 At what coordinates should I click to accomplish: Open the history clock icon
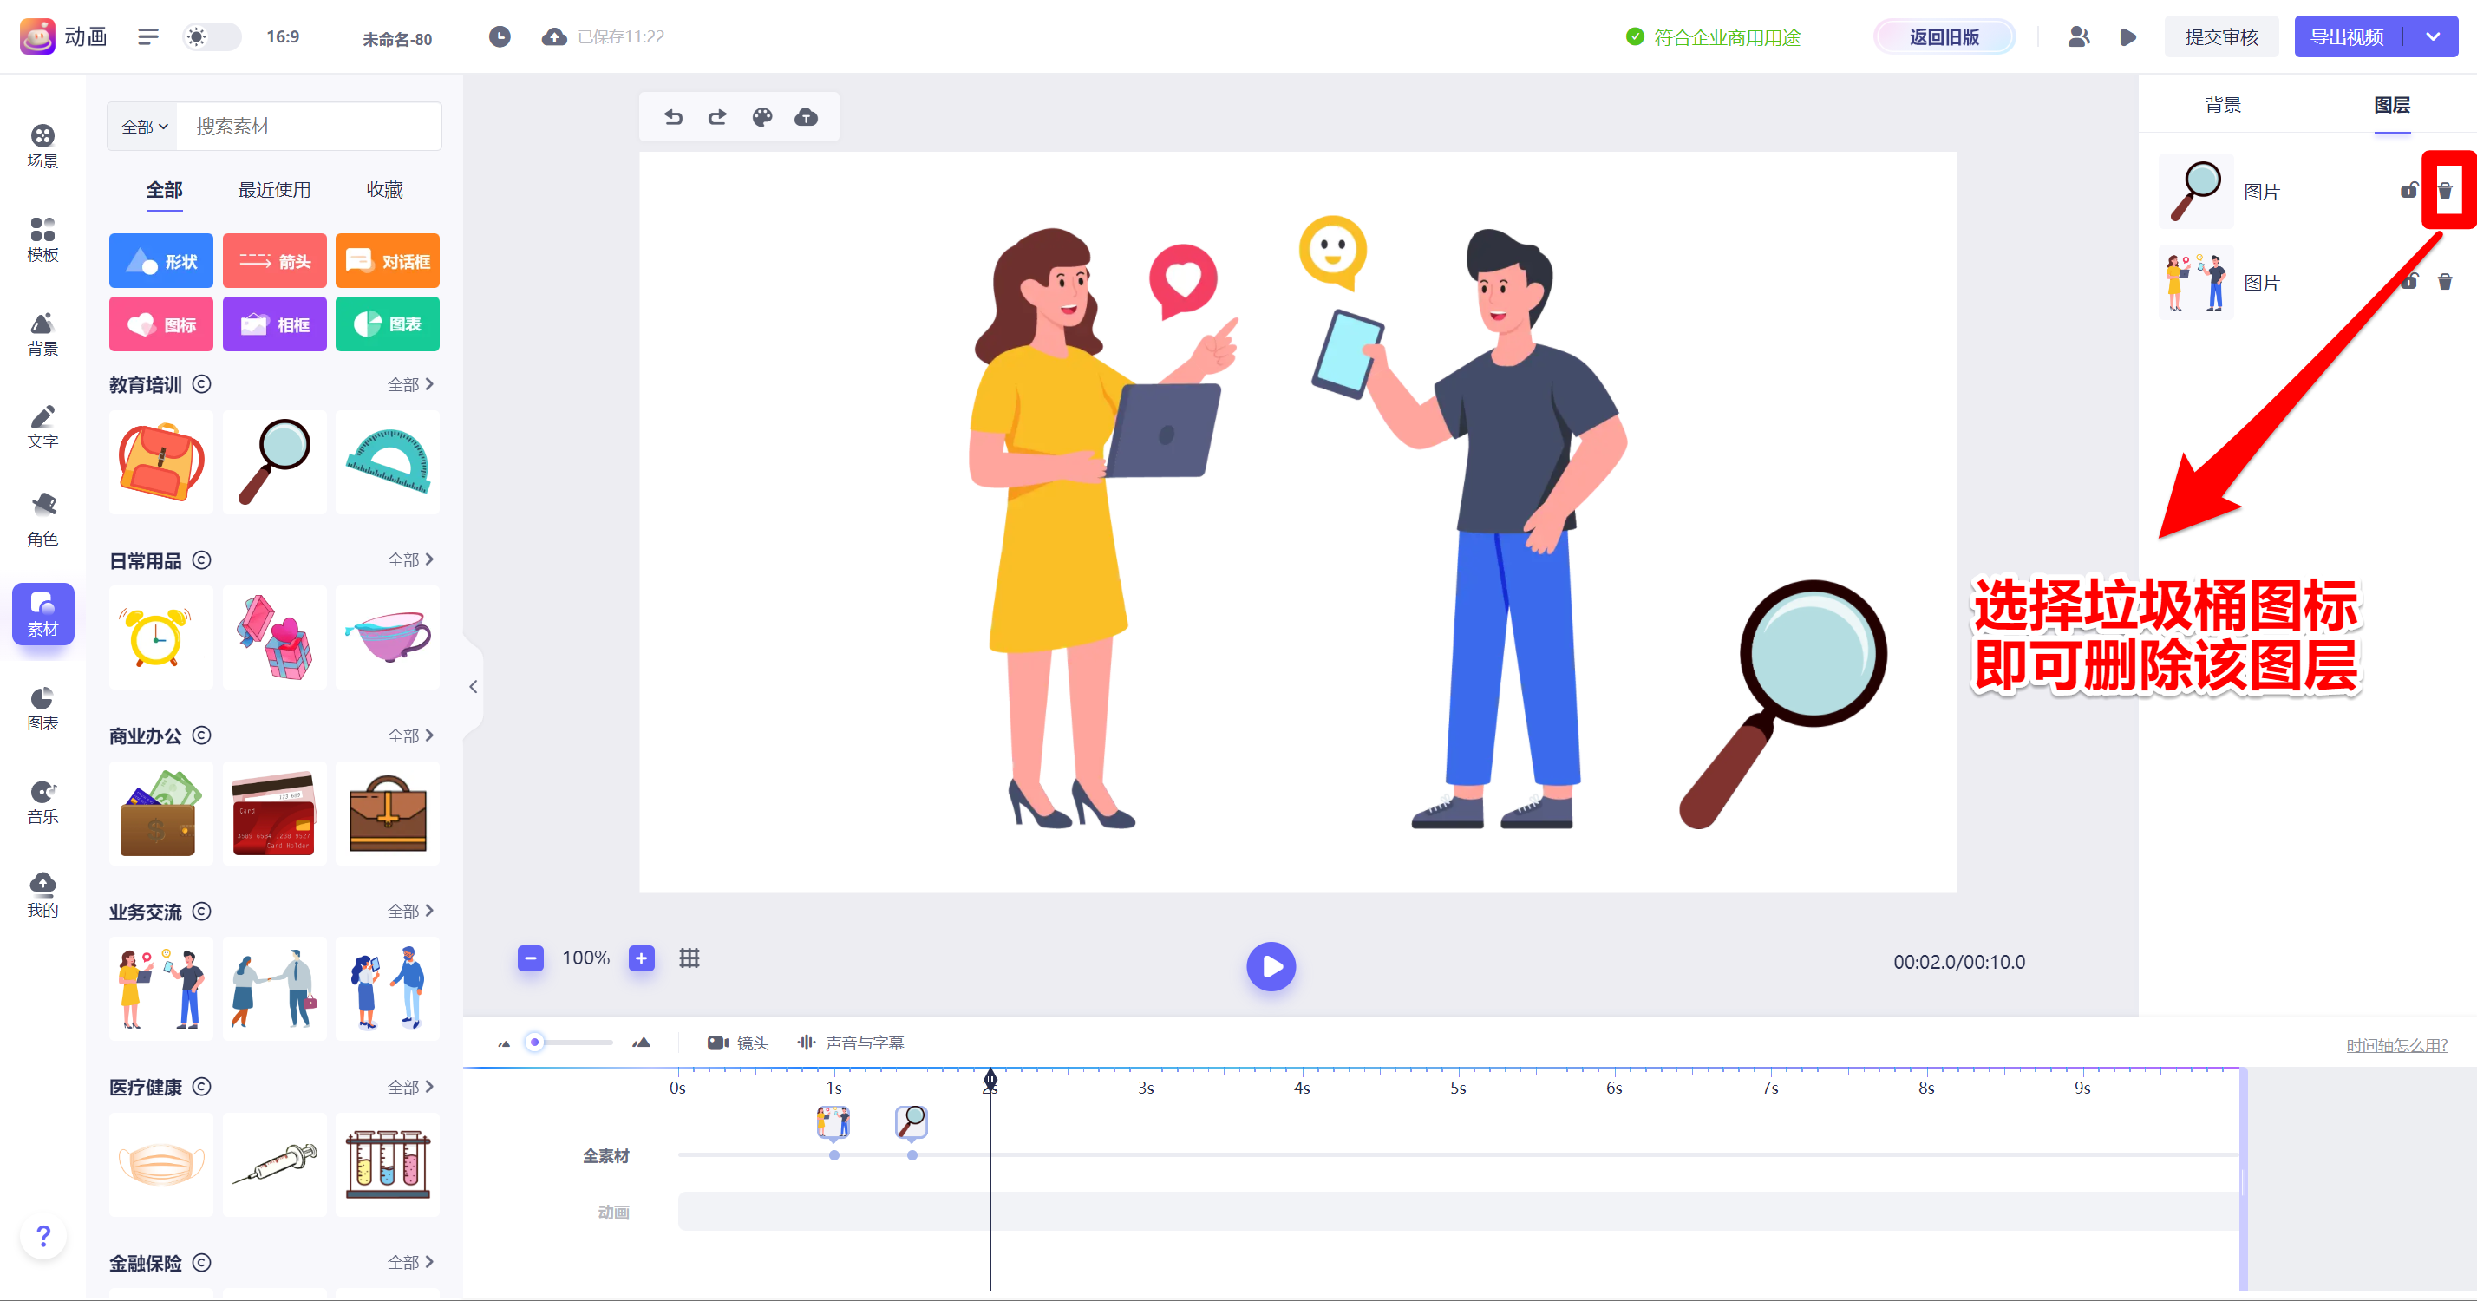[499, 36]
